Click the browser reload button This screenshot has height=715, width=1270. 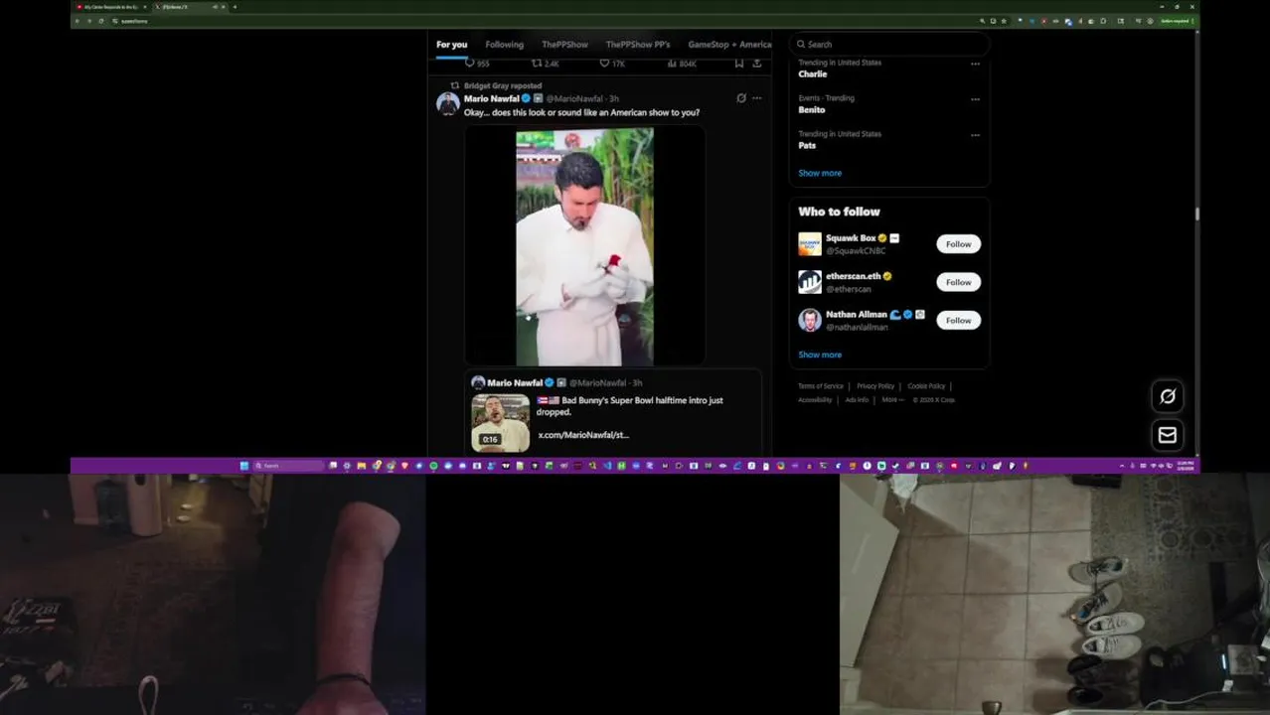pos(100,21)
